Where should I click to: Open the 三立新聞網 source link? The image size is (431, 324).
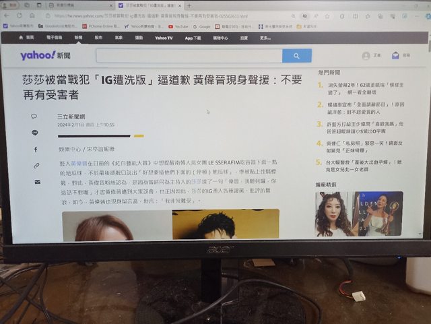pos(71,117)
